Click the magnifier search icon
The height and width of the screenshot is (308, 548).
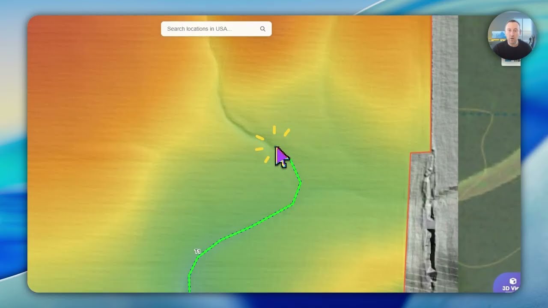[263, 29]
